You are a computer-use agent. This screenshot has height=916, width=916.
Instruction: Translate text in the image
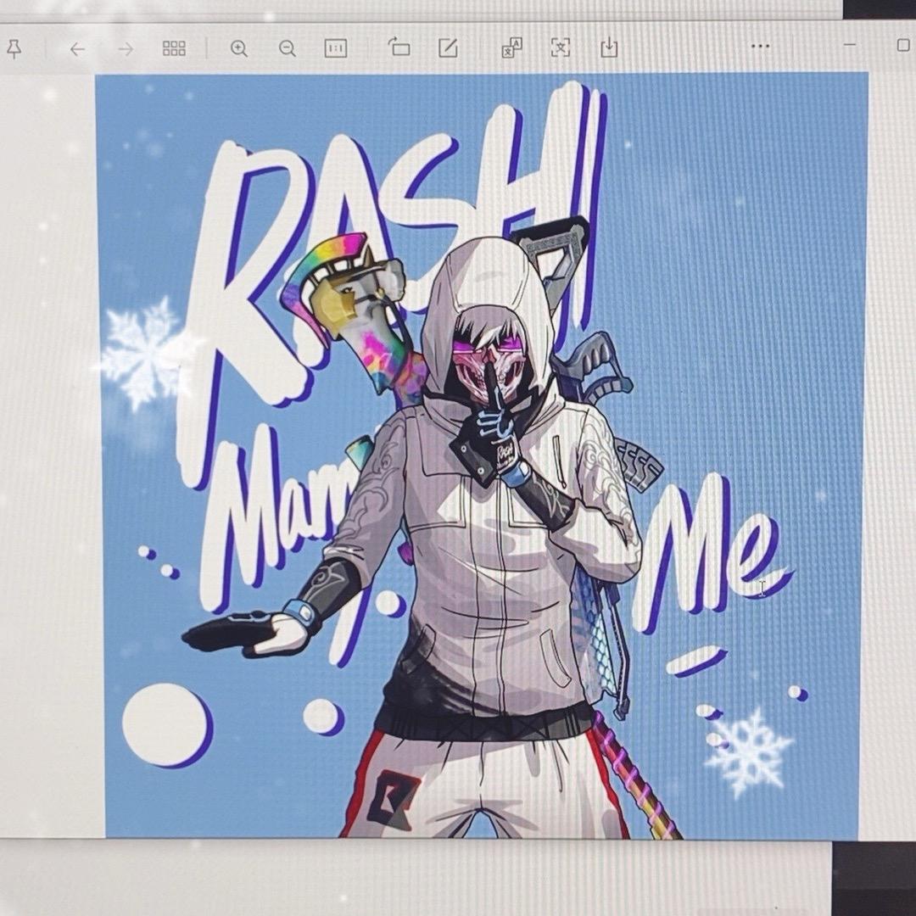512,47
